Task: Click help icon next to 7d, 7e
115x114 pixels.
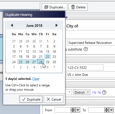Action: coord(104,92)
